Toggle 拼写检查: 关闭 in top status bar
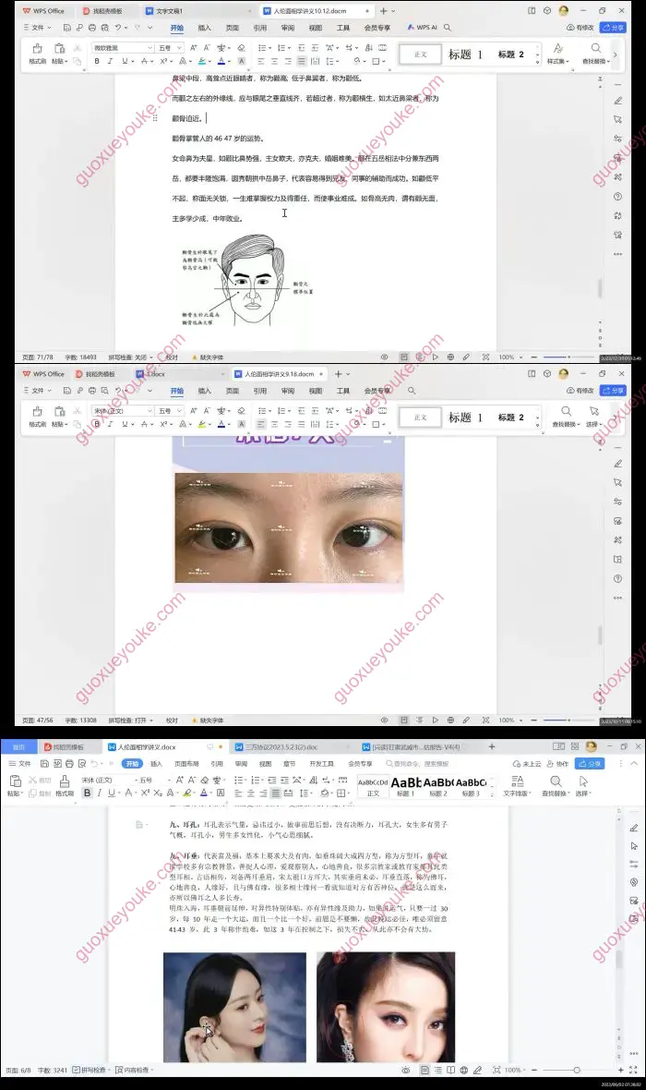 click(x=128, y=357)
